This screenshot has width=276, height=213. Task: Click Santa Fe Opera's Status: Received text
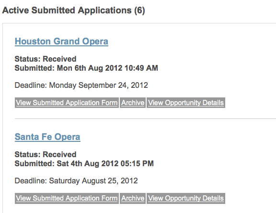46,154
